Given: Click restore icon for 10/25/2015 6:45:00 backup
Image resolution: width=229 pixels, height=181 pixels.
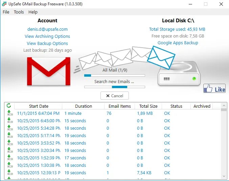Looking at the screenshot, I should pos(10,120).
